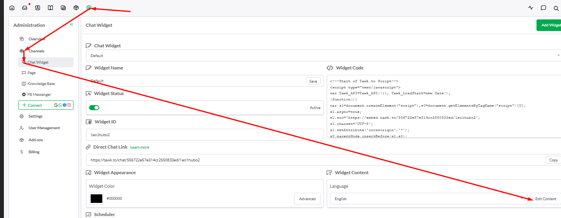561x218 pixels.
Task: Click the User Management person icon
Action: [x=21, y=128]
